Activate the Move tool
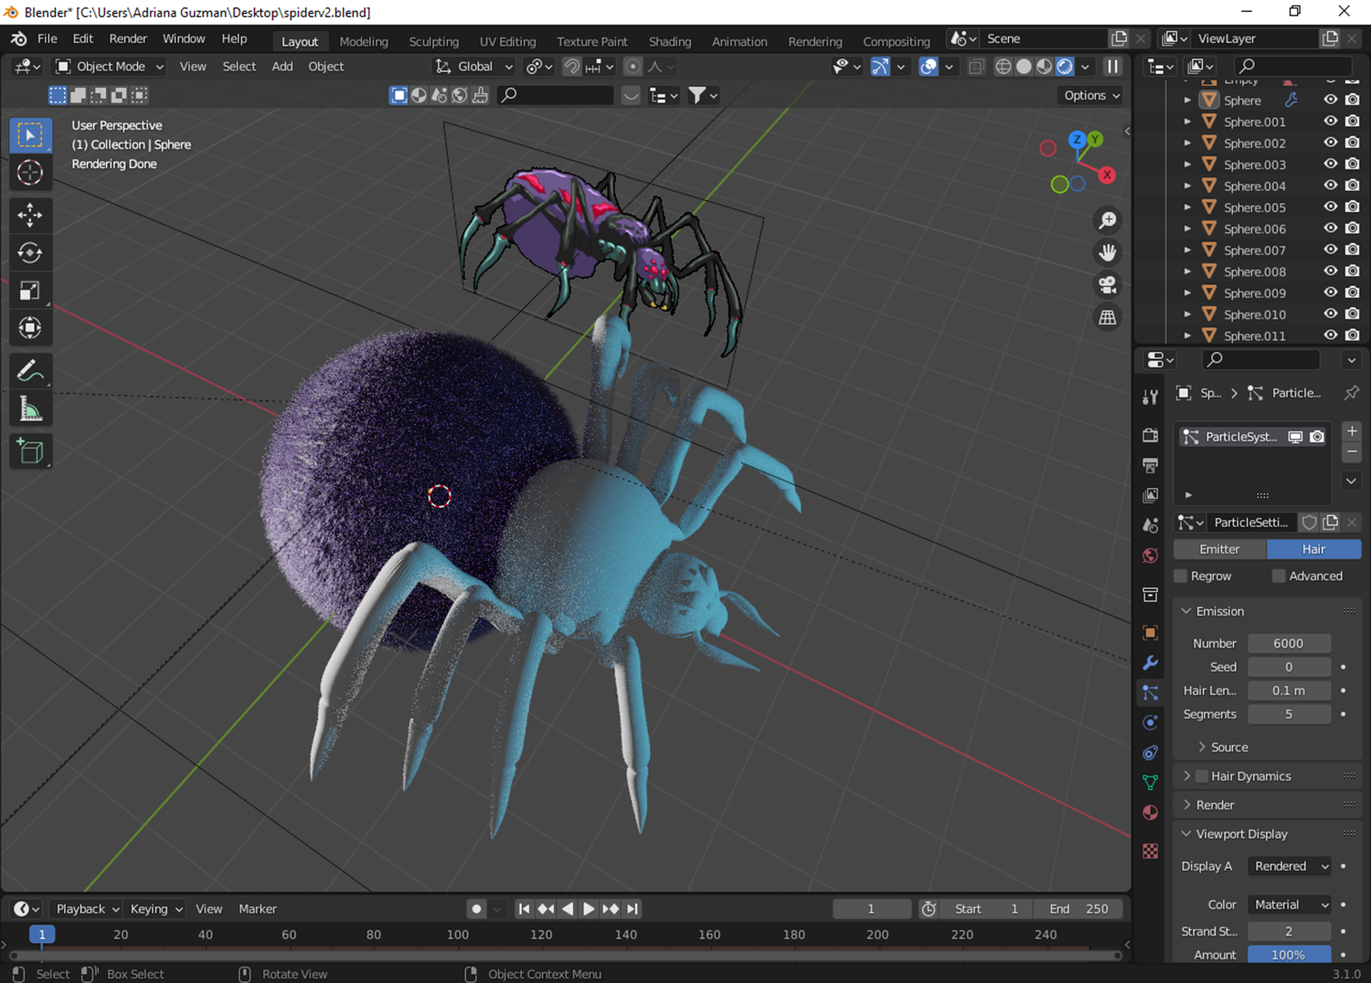This screenshot has width=1371, height=983. pos(30,216)
